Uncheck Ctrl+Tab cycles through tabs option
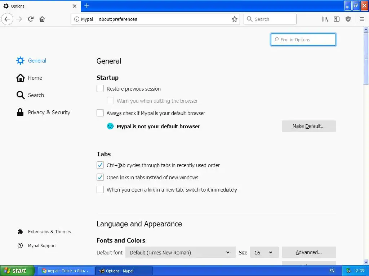Screen dimensions: 369x276 click(x=100, y=165)
